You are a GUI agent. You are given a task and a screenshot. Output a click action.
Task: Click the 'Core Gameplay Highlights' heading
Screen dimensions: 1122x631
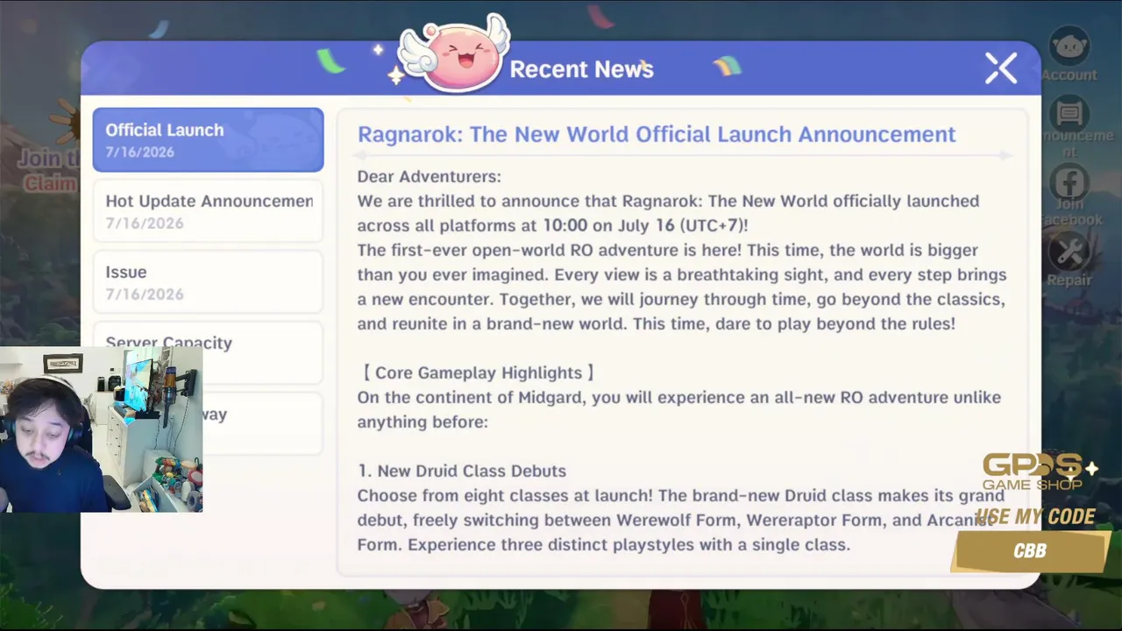click(x=478, y=372)
